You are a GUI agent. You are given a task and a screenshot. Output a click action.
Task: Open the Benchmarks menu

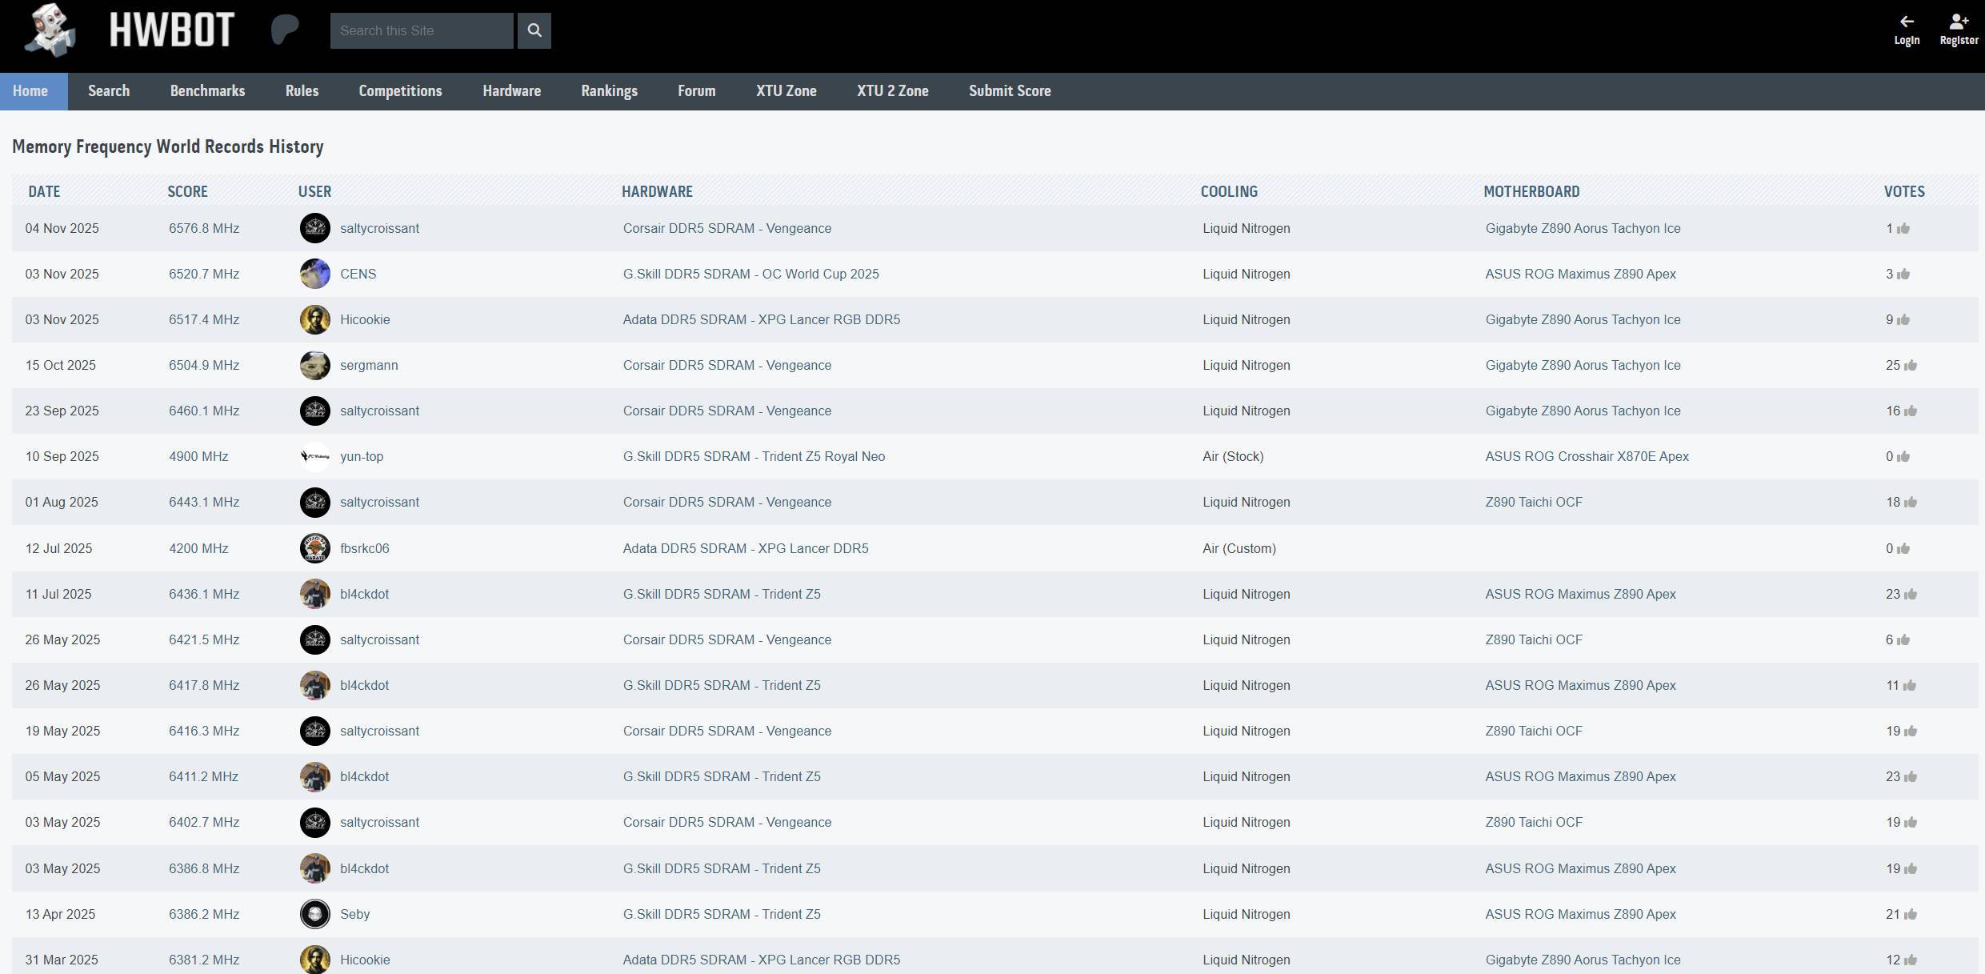pyautogui.click(x=207, y=91)
